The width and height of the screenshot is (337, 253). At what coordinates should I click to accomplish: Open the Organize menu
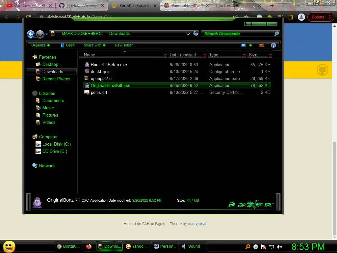click(x=40, y=45)
